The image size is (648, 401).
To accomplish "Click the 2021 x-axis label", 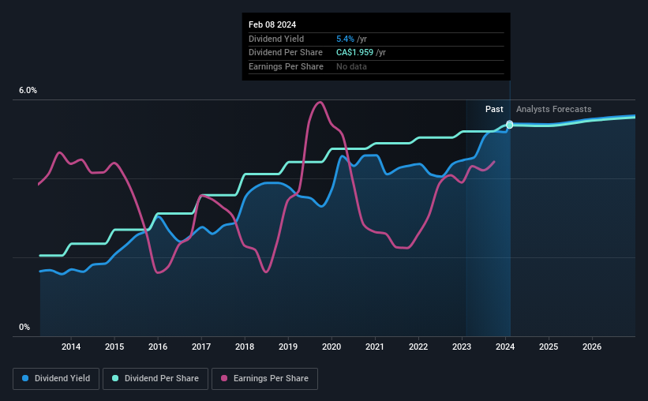I will [375, 347].
